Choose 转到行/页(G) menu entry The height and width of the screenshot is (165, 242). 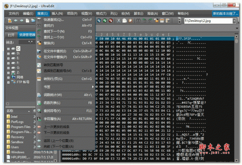(x=66, y=79)
